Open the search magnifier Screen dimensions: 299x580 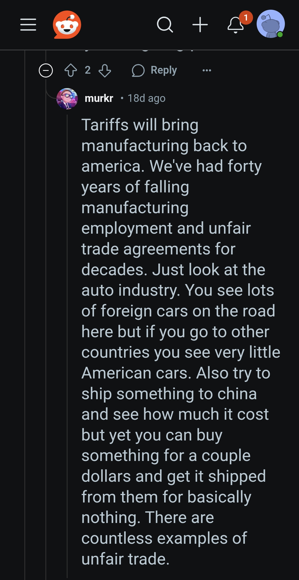[x=165, y=25]
